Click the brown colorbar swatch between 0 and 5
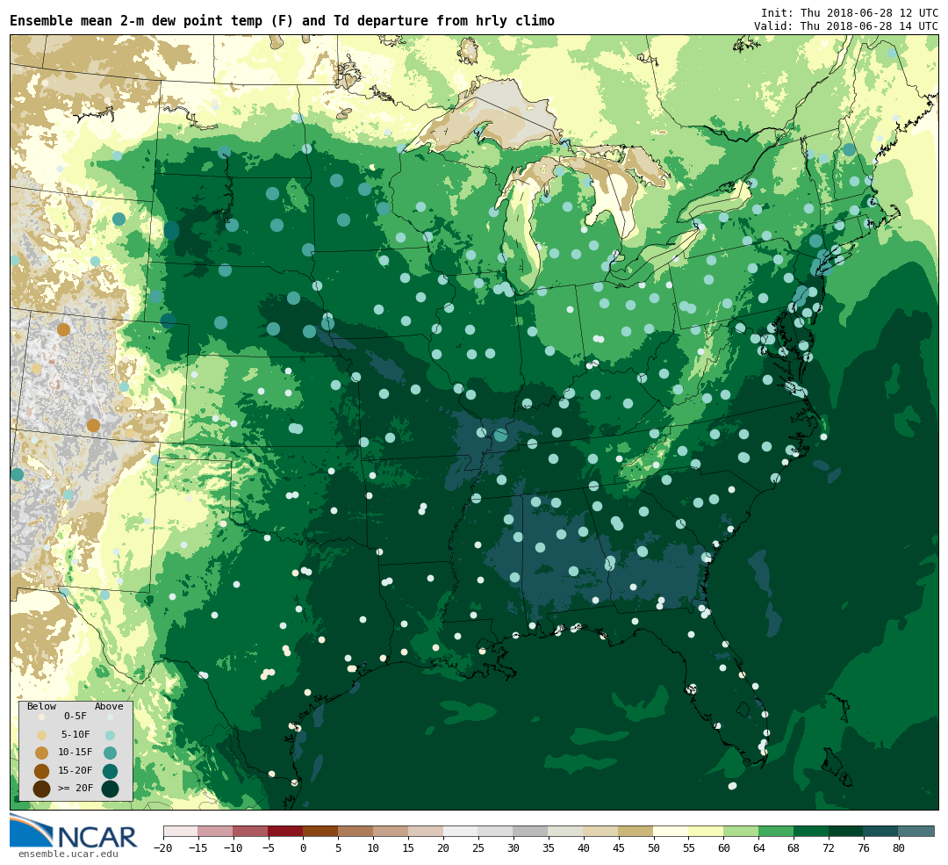 tap(320, 831)
